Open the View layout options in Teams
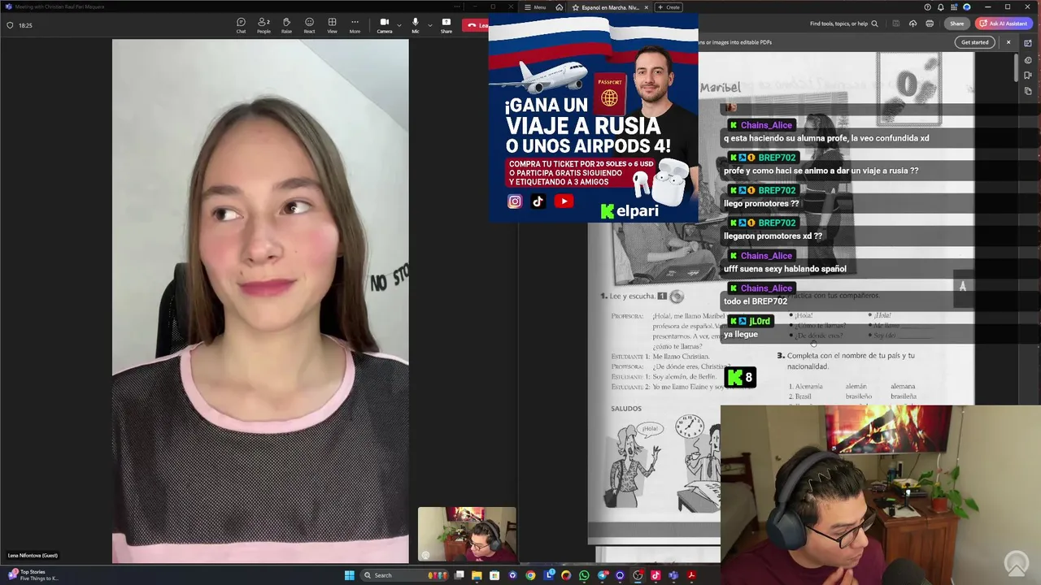Viewport: 1041px width, 585px height. pyautogui.click(x=332, y=25)
